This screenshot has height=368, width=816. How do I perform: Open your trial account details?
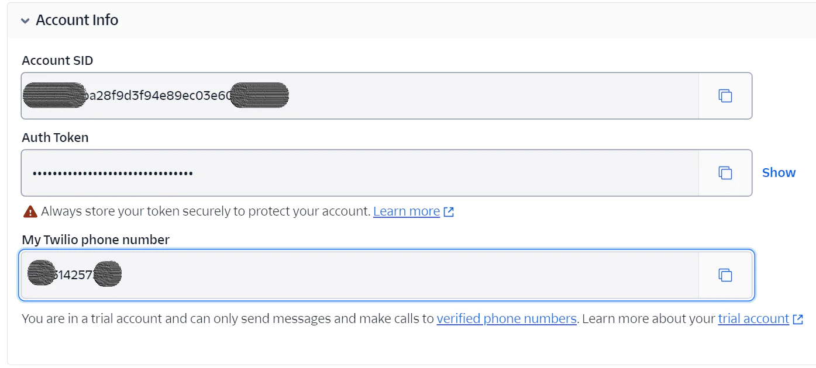(x=753, y=318)
